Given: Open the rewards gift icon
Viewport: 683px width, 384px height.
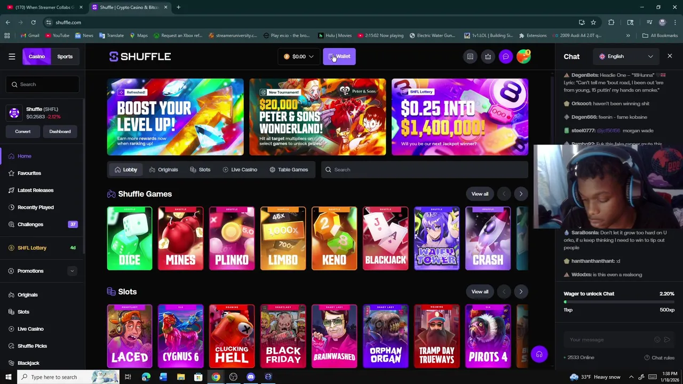Looking at the screenshot, I should 488,57.
